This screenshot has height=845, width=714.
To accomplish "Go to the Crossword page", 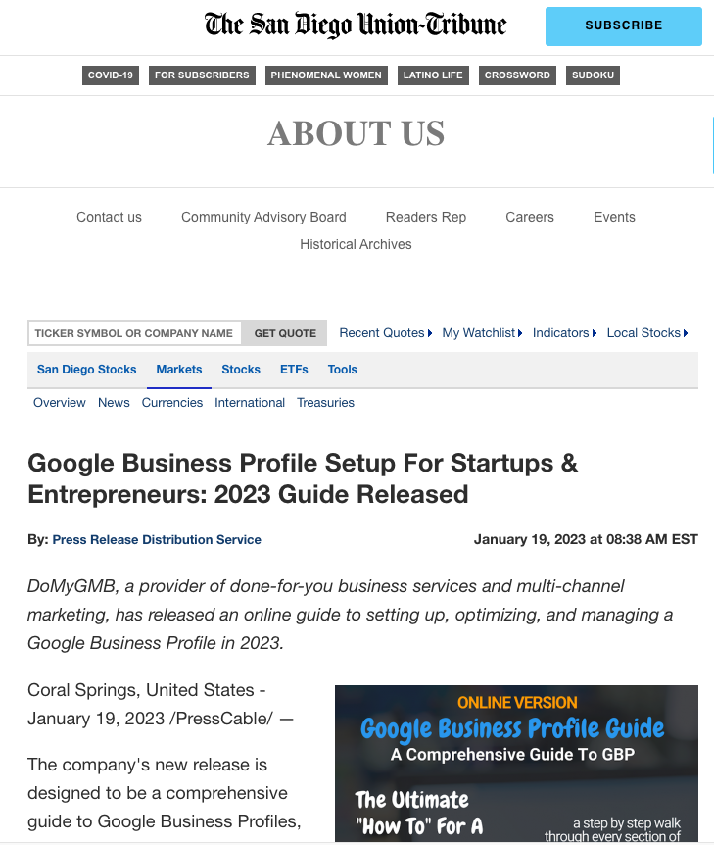I will coord(517,75).
